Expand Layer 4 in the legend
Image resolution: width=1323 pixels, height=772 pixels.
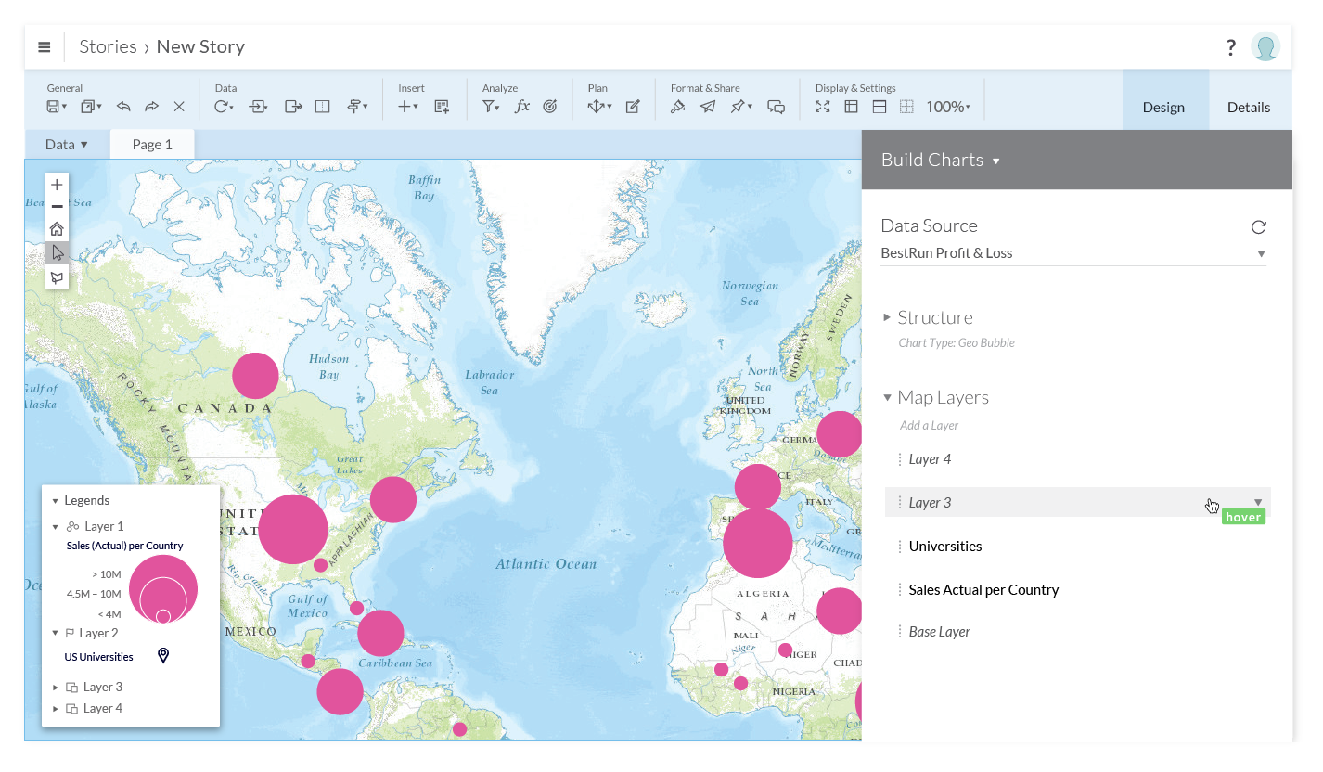point(55,709)
